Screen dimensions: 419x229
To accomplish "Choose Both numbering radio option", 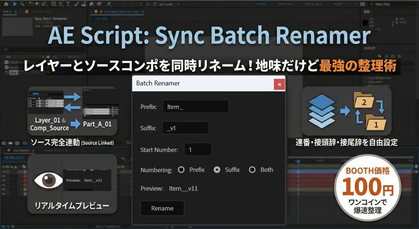I will (252, 170).
